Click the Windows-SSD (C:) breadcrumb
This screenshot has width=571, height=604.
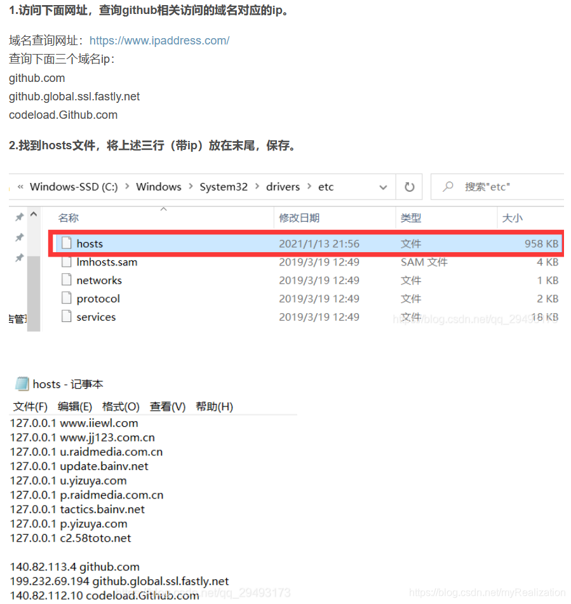coord(74,187)
